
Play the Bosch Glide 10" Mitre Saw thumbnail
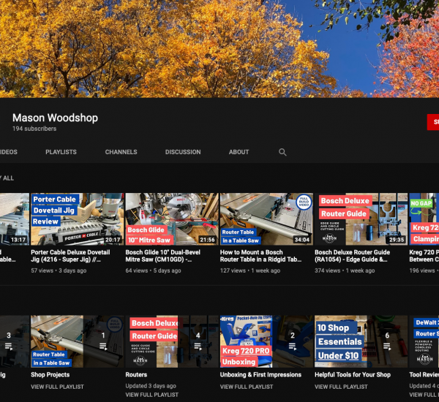pos(171,219)
